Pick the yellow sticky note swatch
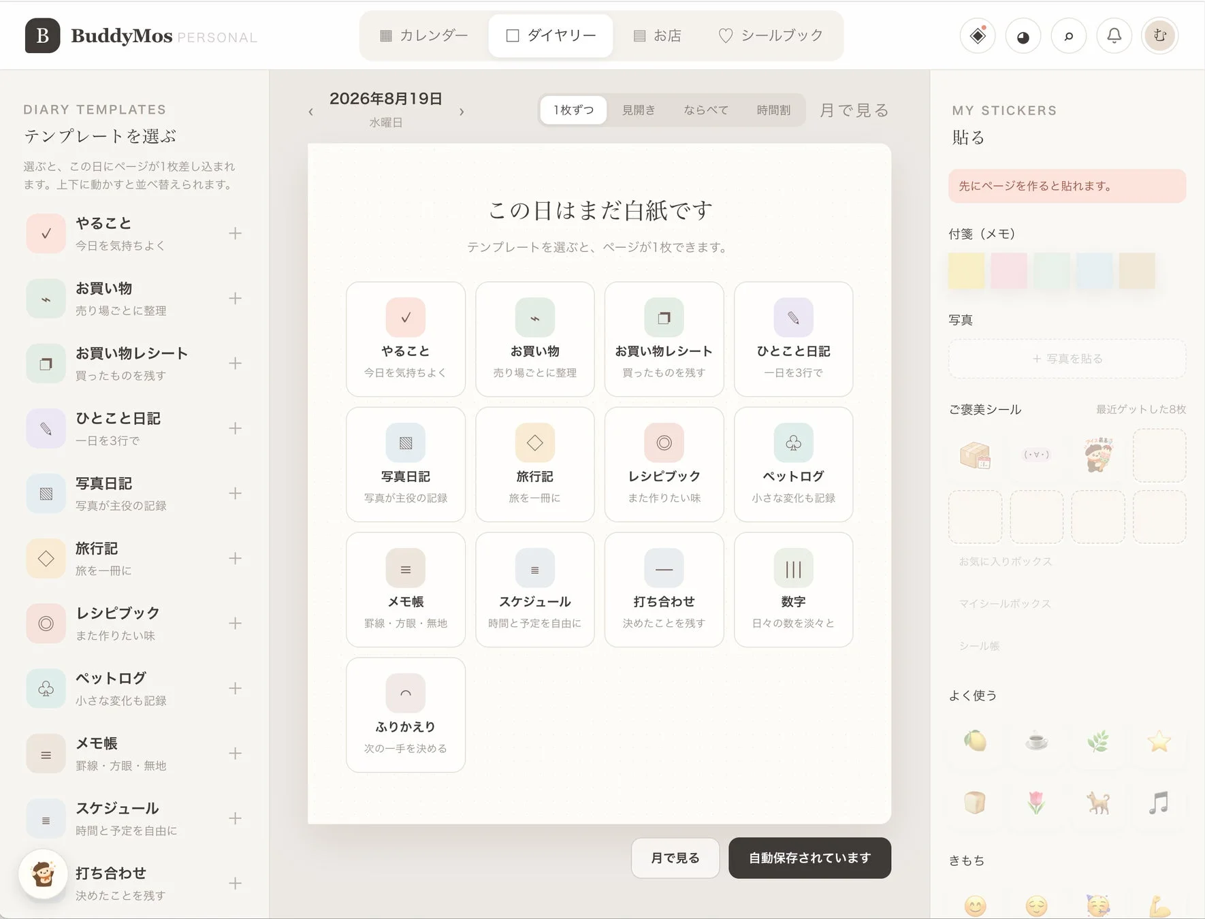Viewport: 1205px width, 919px height. 967,270
